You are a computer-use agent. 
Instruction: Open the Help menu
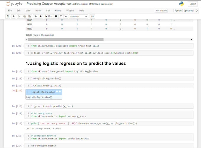(x=82, y=11)
